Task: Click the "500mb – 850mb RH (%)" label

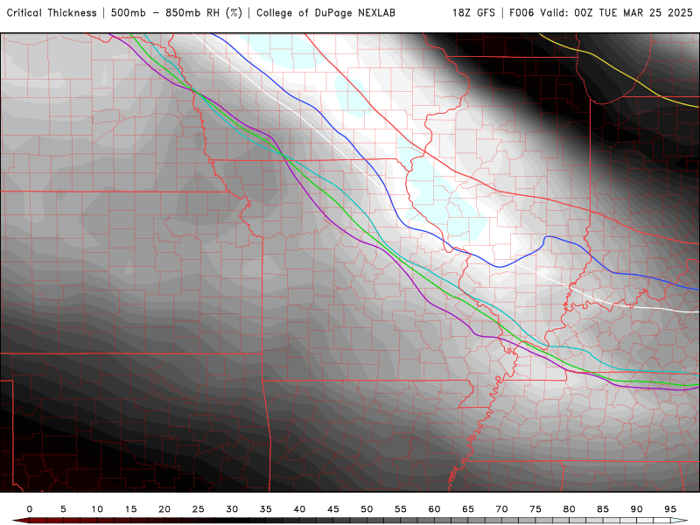Action: click(x=177, y=13)
